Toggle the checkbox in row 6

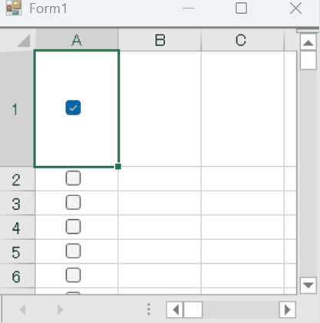pyautogui.click(x=73, y=275)
